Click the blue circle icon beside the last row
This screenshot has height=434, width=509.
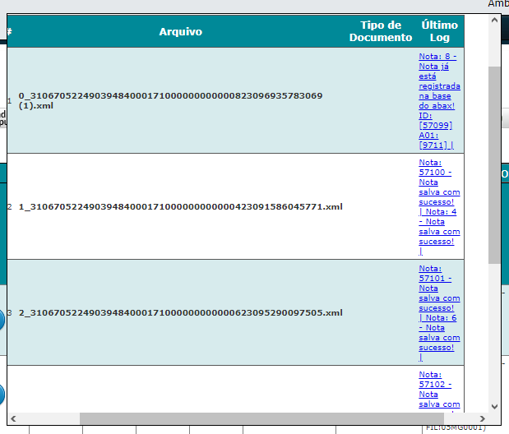(x=2, y=394)
